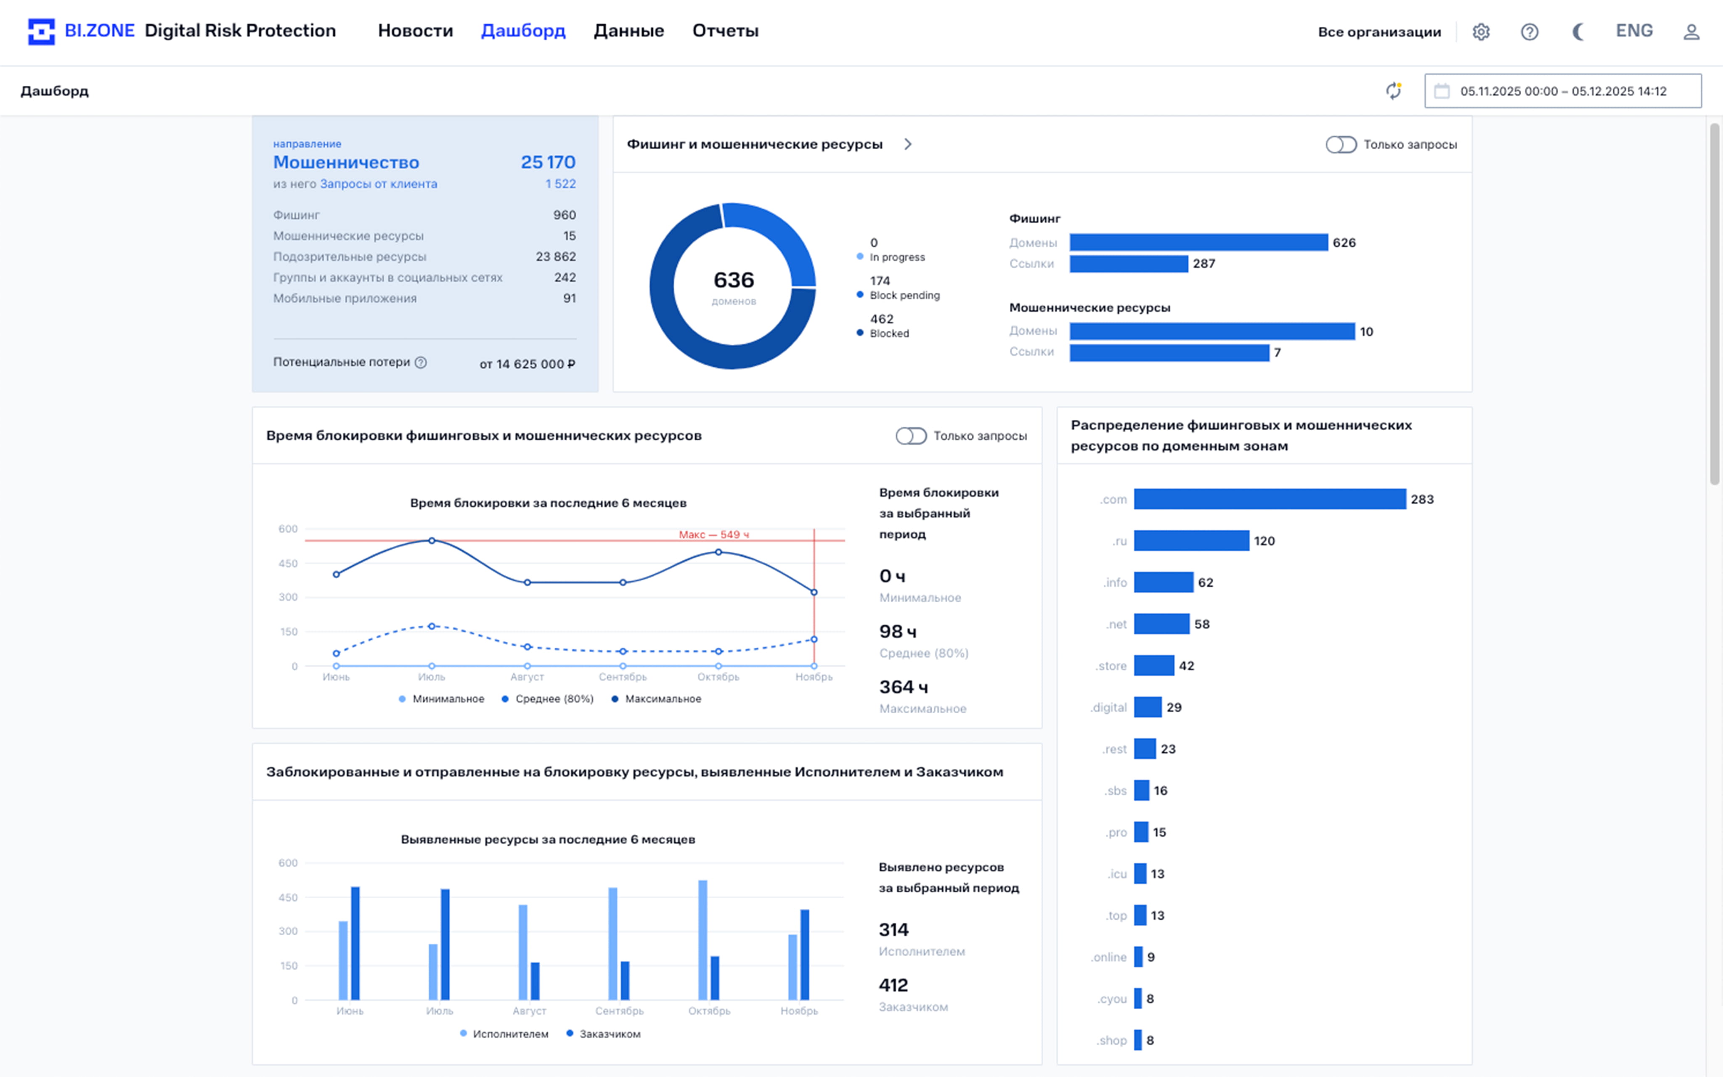1723x1077 pixels.
Task: Click the .info domain zone bar
Action: point(1163,582)
